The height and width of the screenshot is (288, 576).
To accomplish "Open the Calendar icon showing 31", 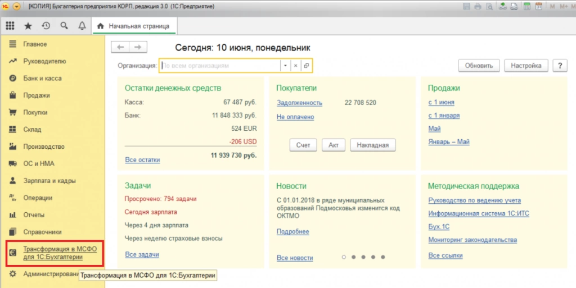I will tap(539, 6).
